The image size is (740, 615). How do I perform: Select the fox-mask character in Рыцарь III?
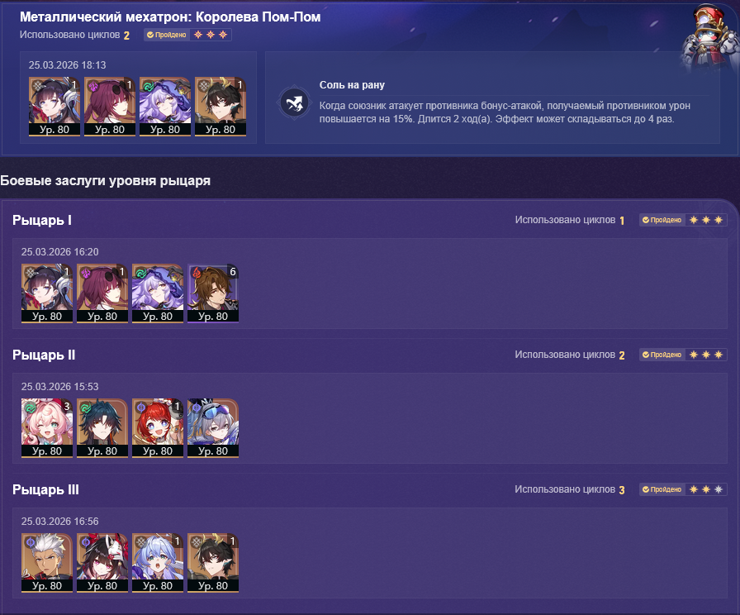102,563
